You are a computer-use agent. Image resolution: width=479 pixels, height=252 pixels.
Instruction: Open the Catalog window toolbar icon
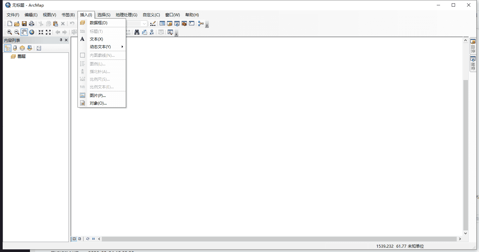pyautogui.click(x=170, y=24)
